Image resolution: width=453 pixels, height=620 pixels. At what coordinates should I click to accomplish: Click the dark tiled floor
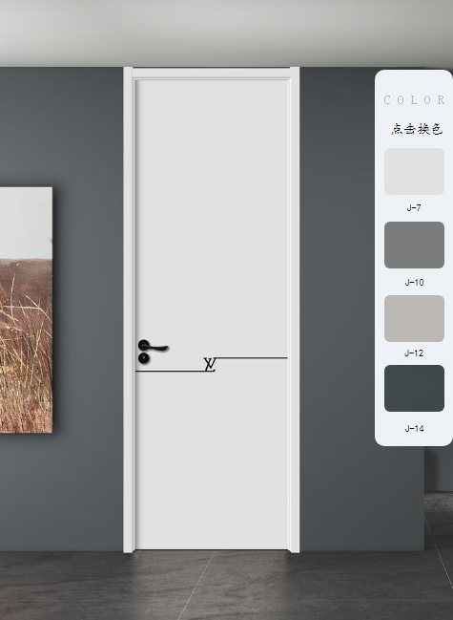(x=227, y=586)
